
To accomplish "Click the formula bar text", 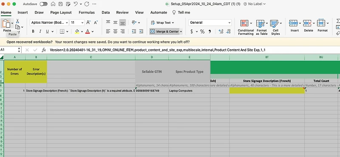I will (x=158, y=50).
